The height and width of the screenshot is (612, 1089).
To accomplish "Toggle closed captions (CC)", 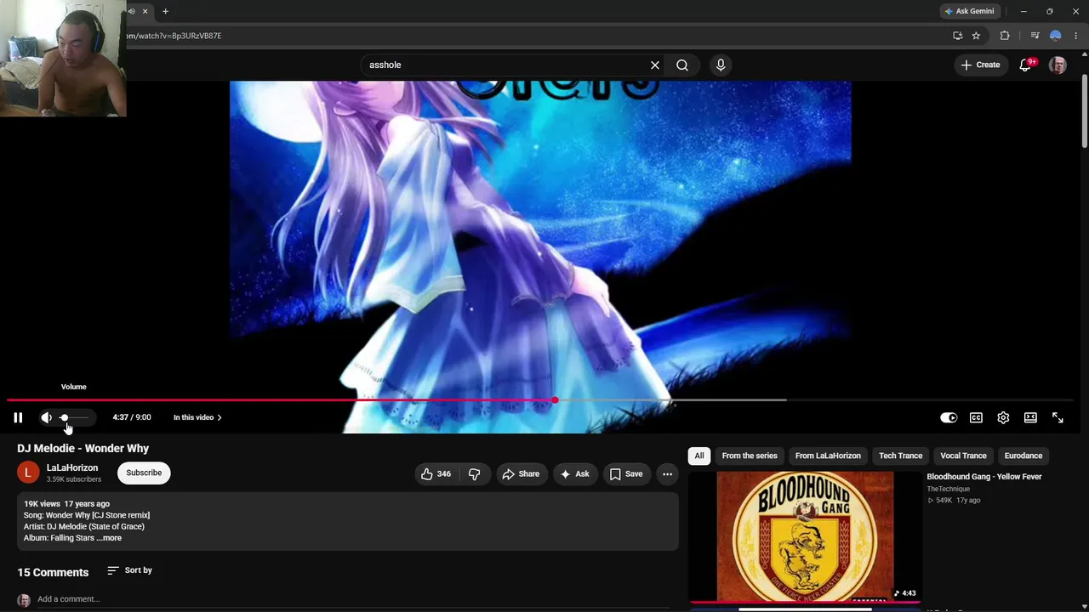I will point(976,417).
